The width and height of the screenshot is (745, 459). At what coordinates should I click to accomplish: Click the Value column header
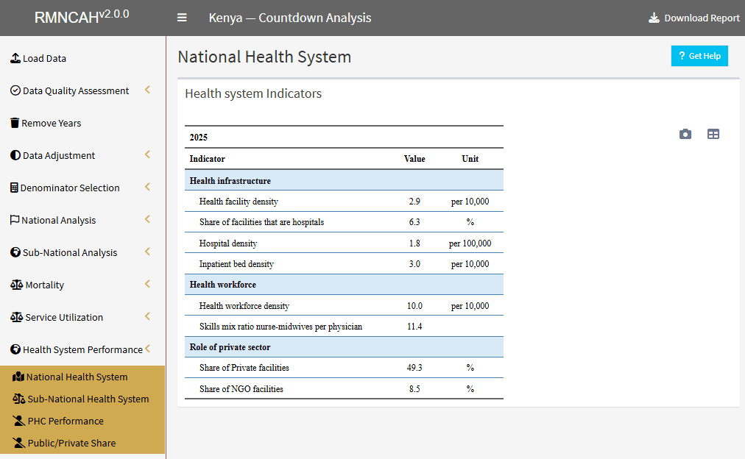click(x=414, y=159)
